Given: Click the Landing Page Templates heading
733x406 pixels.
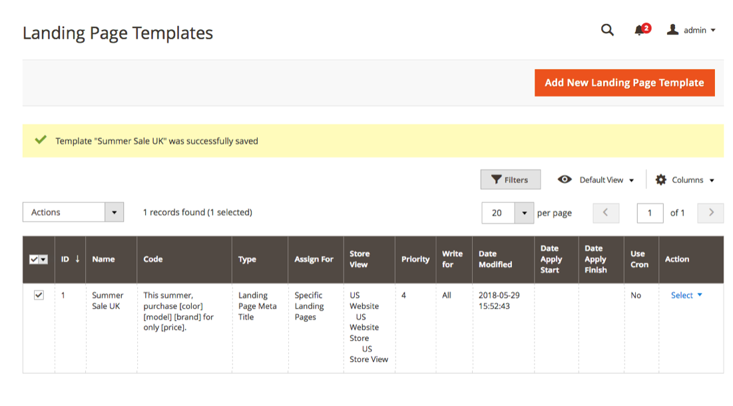Looking at the screenshot, I should click(118, 33).
